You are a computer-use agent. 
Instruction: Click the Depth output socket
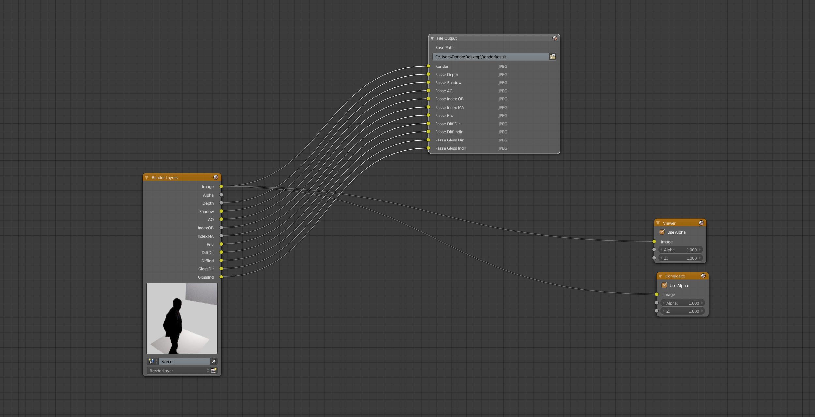pos(221,203)
